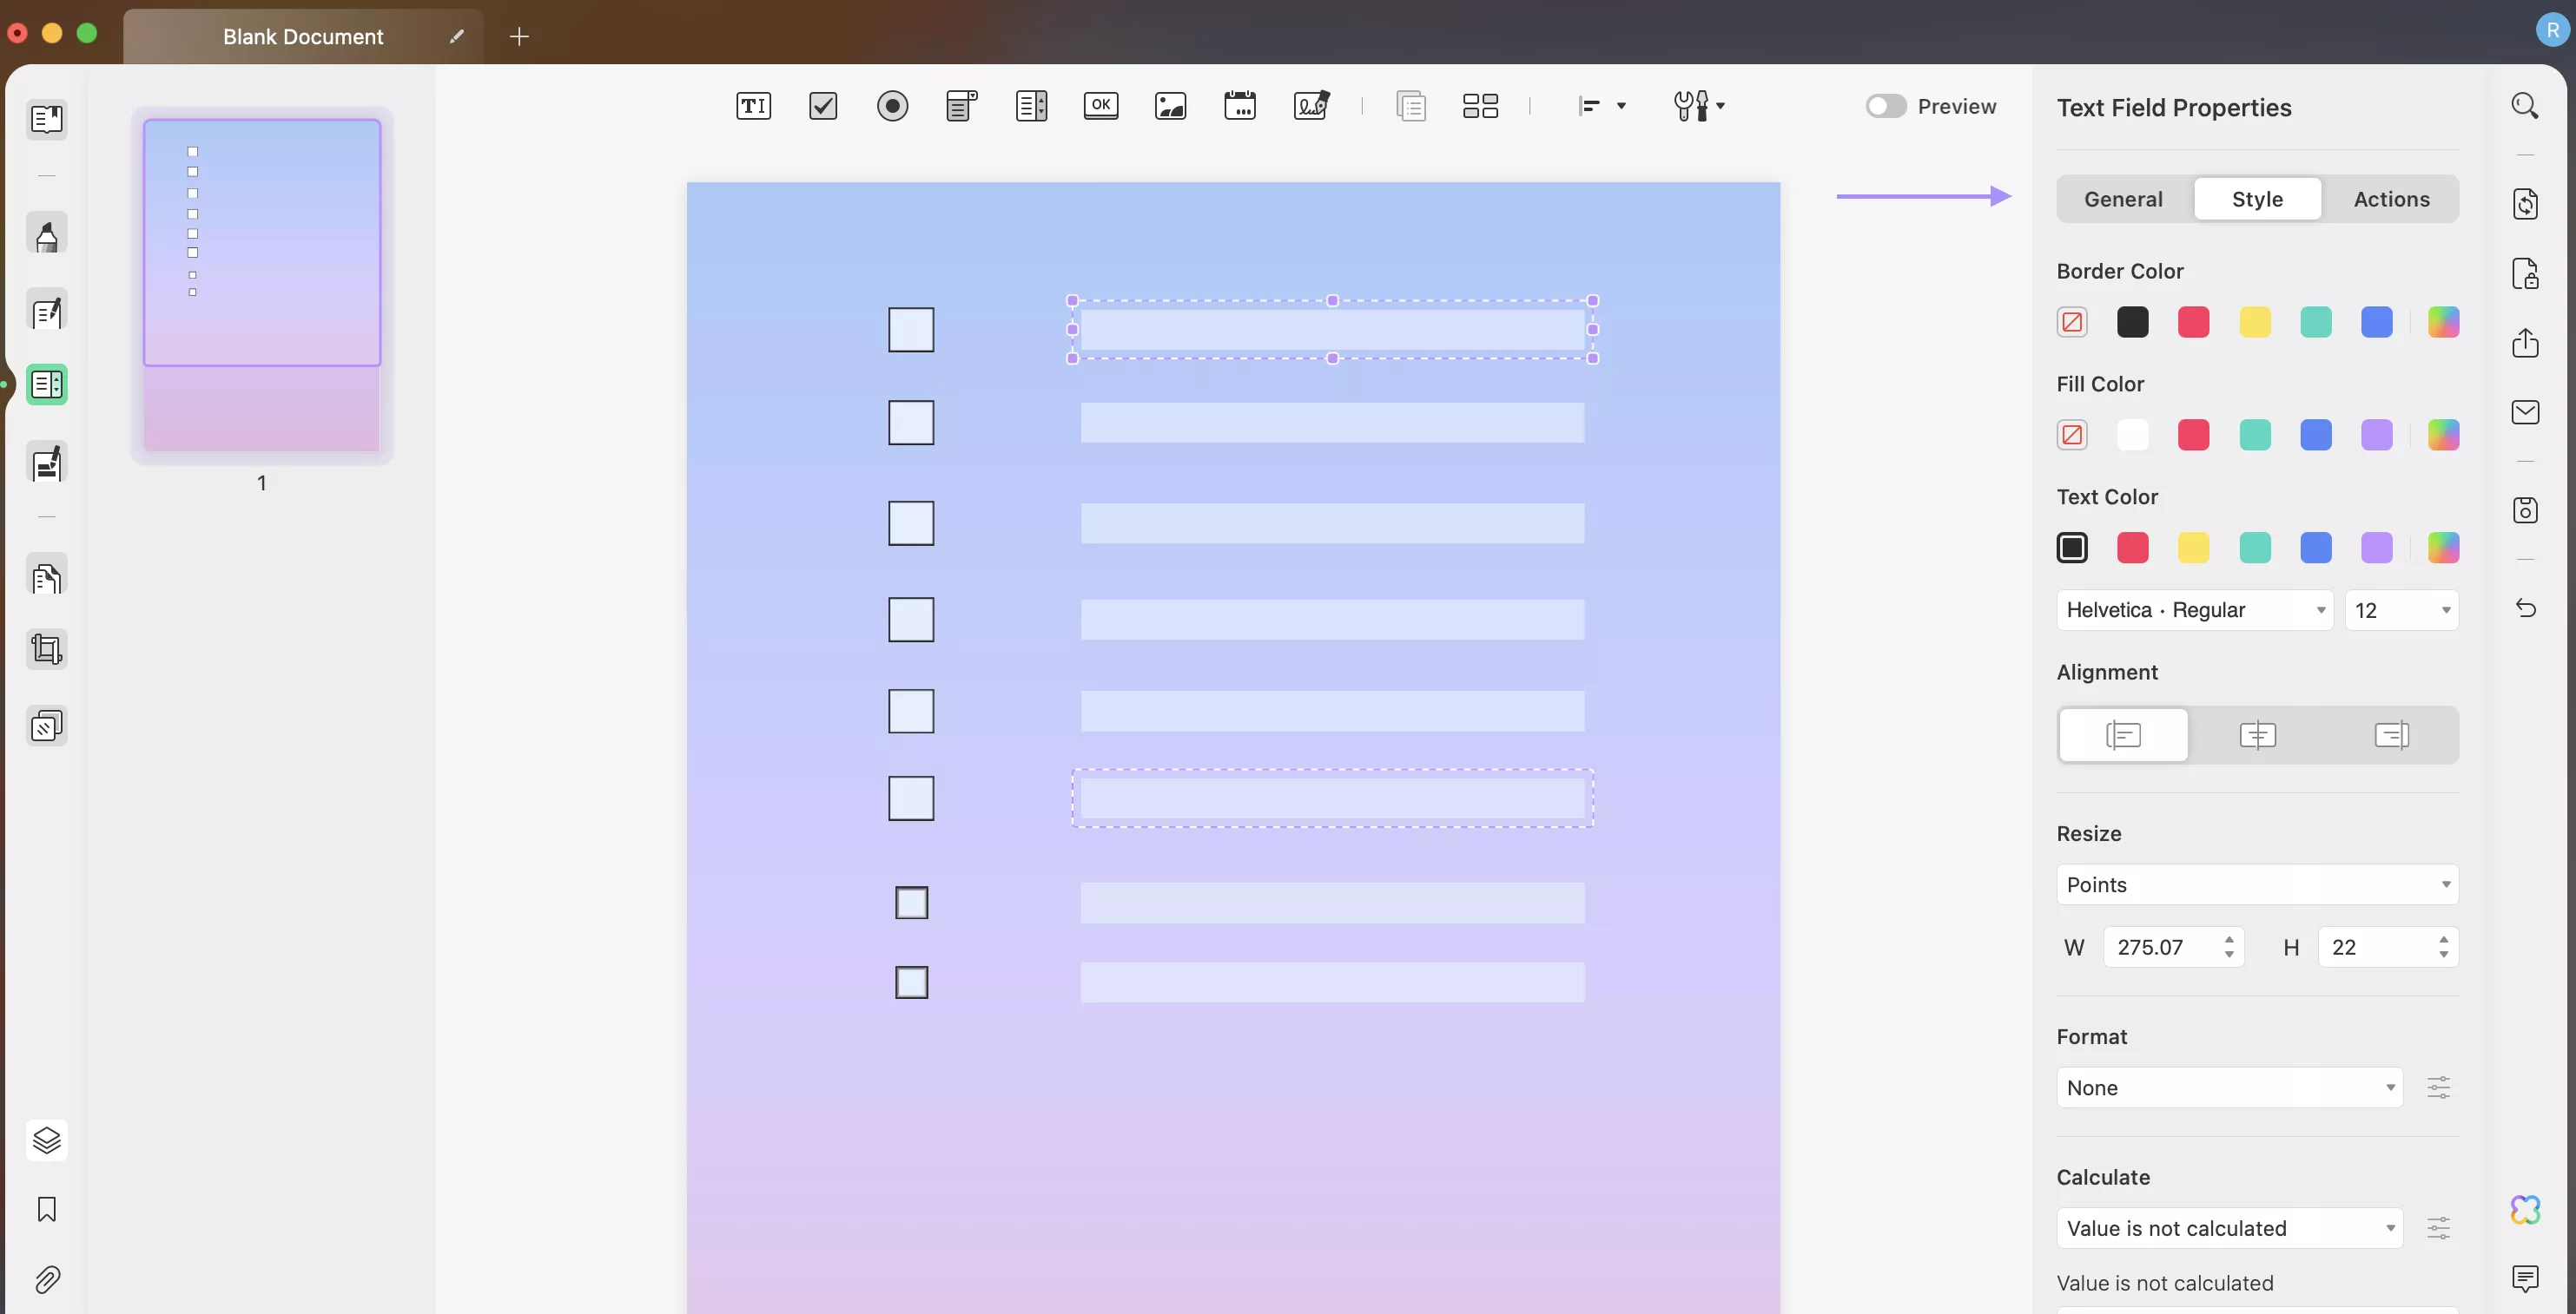The width and height of the screenshot is (2576, 1314).
Task: Open the Calculate dropdown
Action: [2229, 1228]
